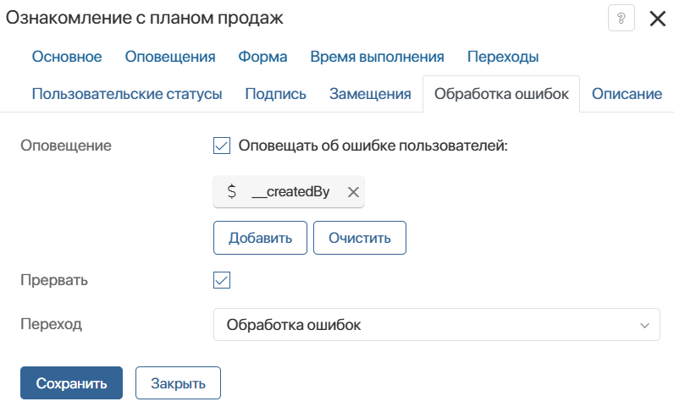The image size is (674, 407).
Task: Close the dialog with the X icon
Action: (x=657, y=19)
